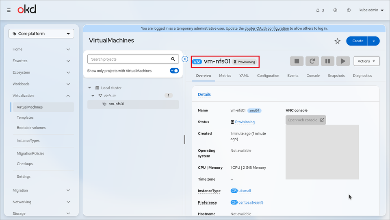Pause the VM with the pause button
Screen dimensions: 390x220
point(327,61)
